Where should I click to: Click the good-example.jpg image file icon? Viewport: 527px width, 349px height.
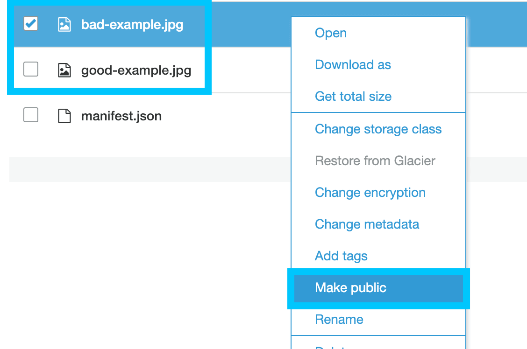(64, 70)
